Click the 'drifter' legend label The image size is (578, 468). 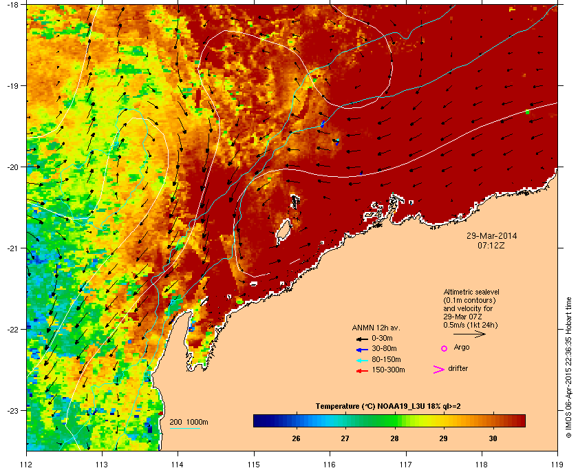click(458, 368)
